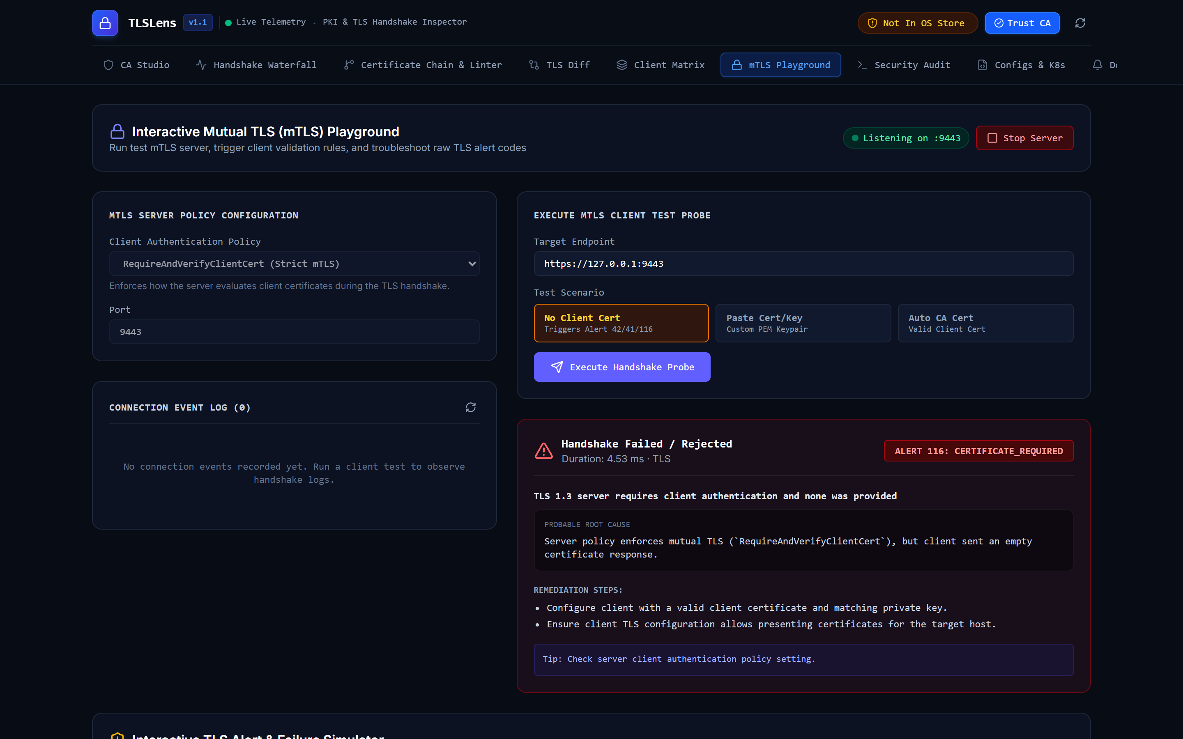
Task: Click the Live Telemetry indicator
Action: [265, 22]
